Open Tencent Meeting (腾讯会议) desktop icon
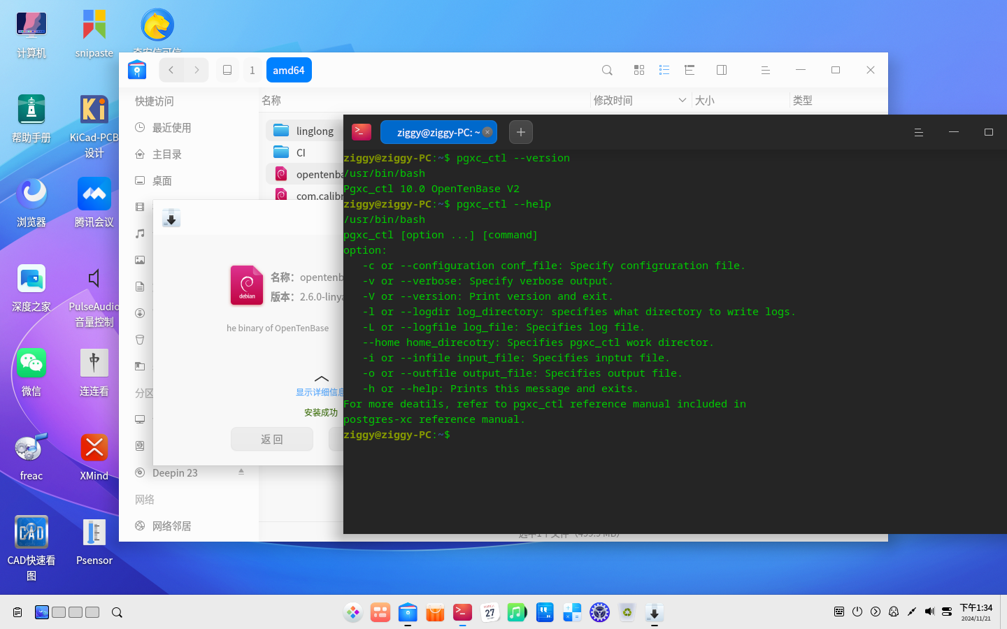 (94, 203)
